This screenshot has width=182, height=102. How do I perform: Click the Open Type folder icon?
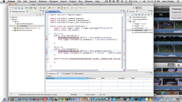[49, 8]
